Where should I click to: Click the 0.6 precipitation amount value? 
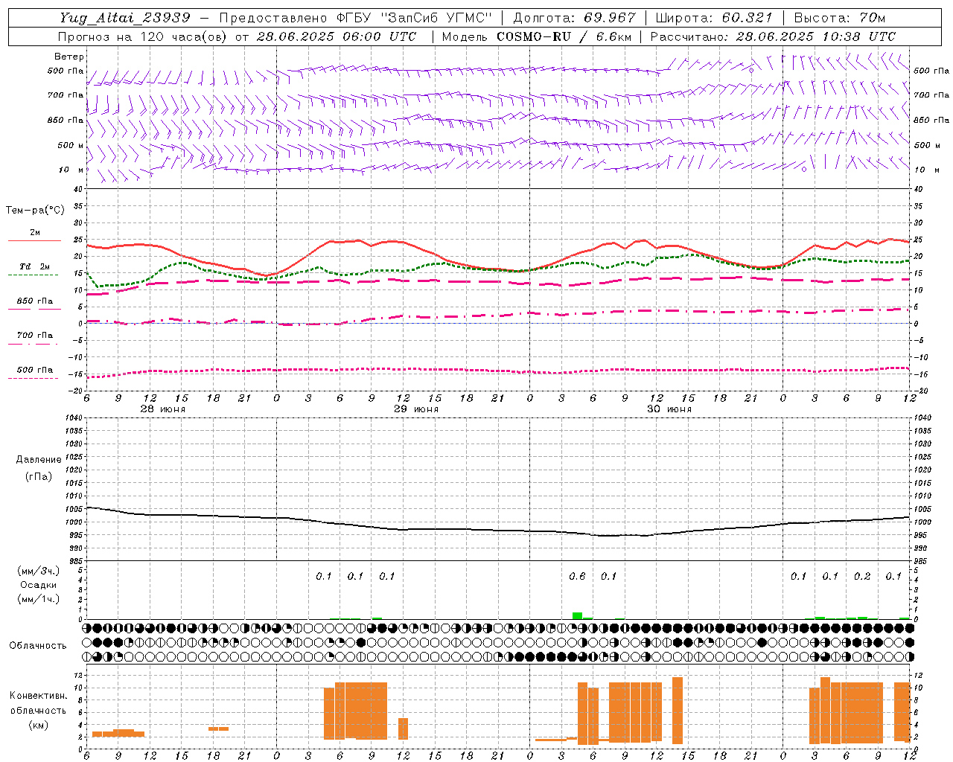[577, 576]
